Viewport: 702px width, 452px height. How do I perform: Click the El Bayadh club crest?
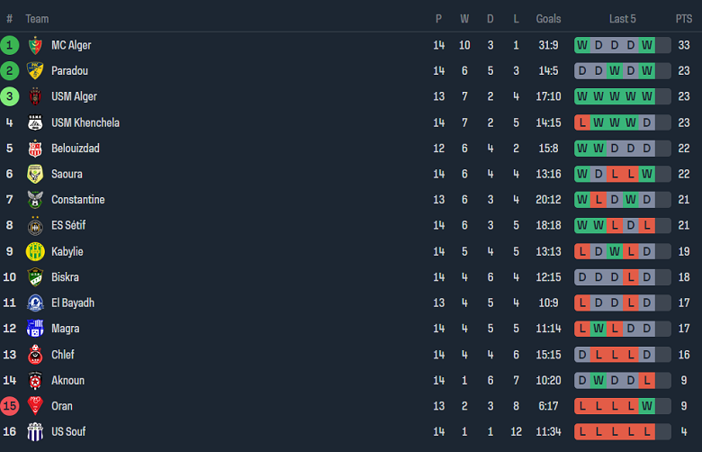(35, 303)
